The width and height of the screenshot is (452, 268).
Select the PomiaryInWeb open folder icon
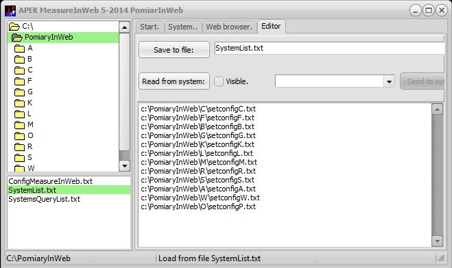pos(16,38)
